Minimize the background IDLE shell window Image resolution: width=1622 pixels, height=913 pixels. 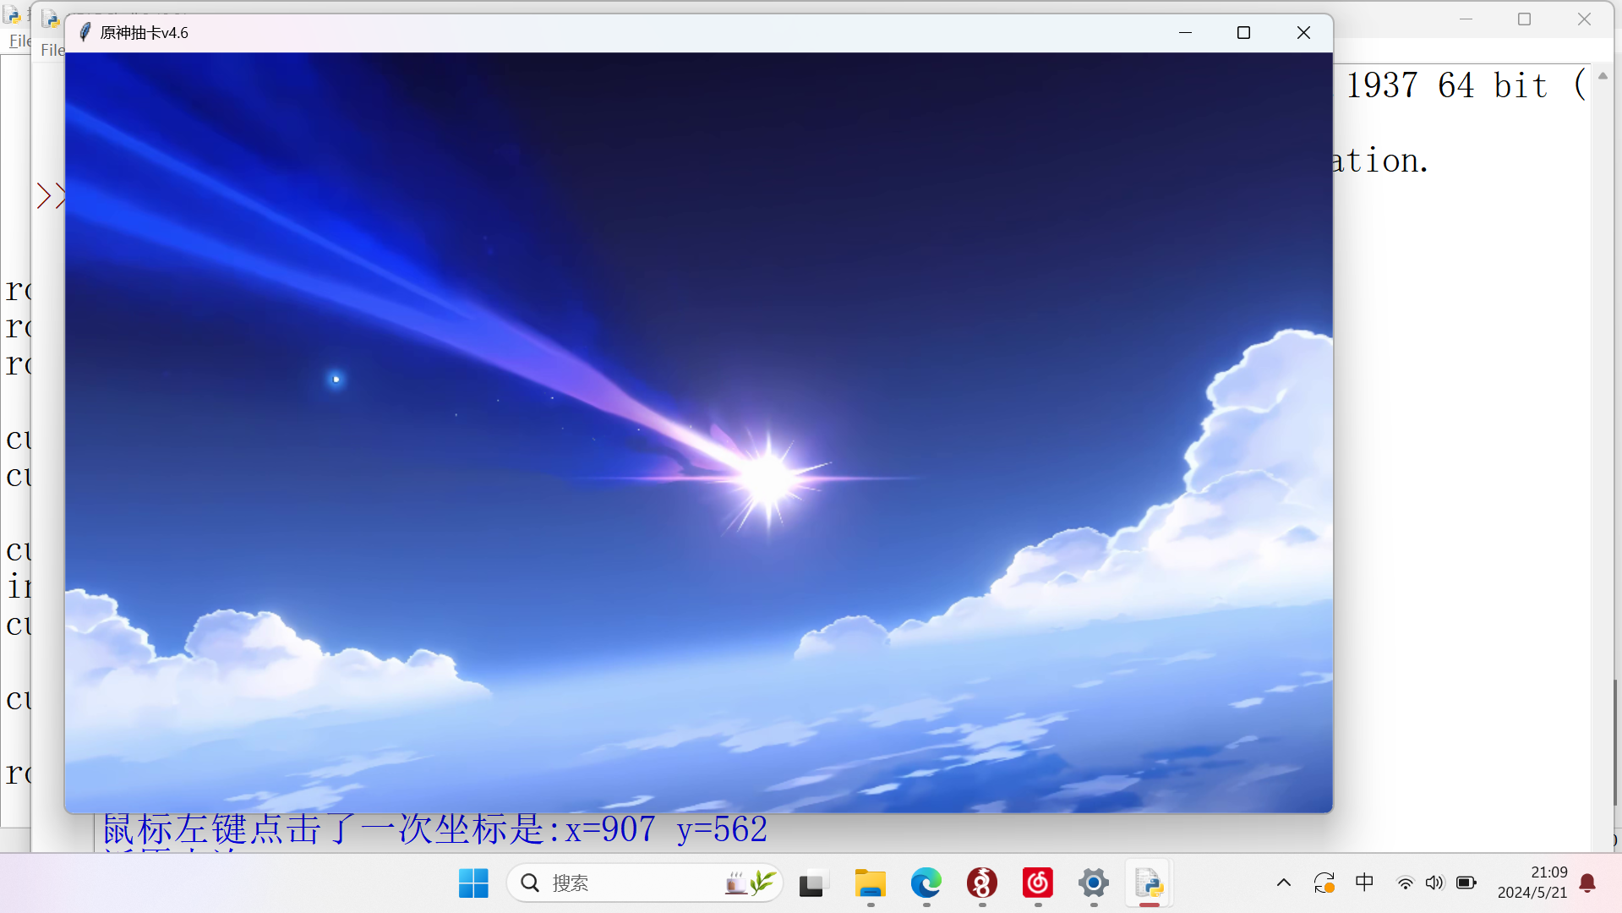(1466, 19)
